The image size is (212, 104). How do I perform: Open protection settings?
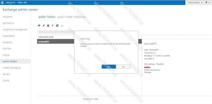click(x=8, y=42)
